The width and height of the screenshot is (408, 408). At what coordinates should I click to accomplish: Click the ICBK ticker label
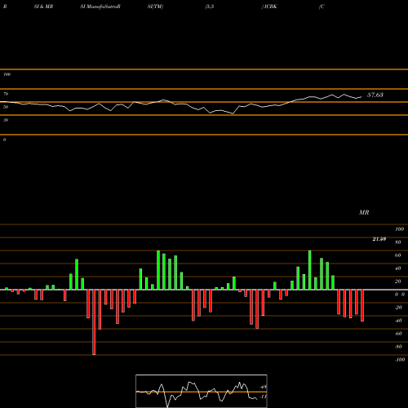point(270,7)
